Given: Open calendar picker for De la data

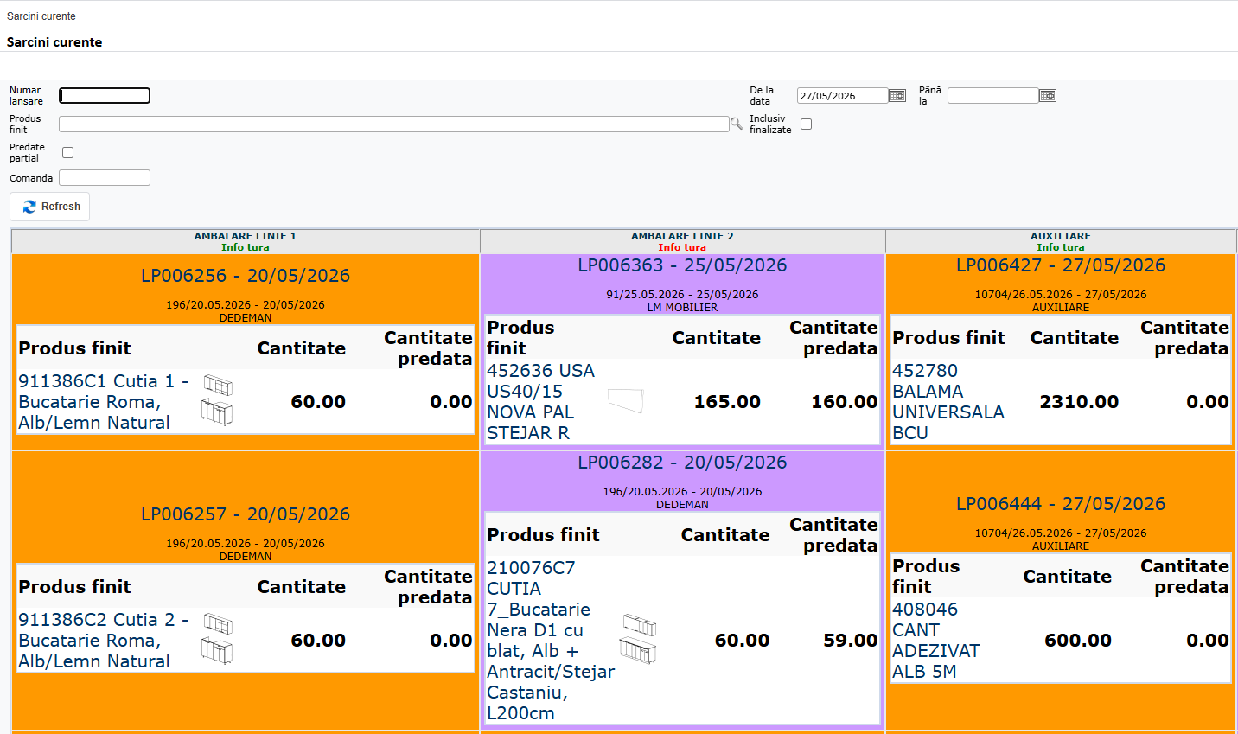Looking at the screenshot, I should (897, 96).
